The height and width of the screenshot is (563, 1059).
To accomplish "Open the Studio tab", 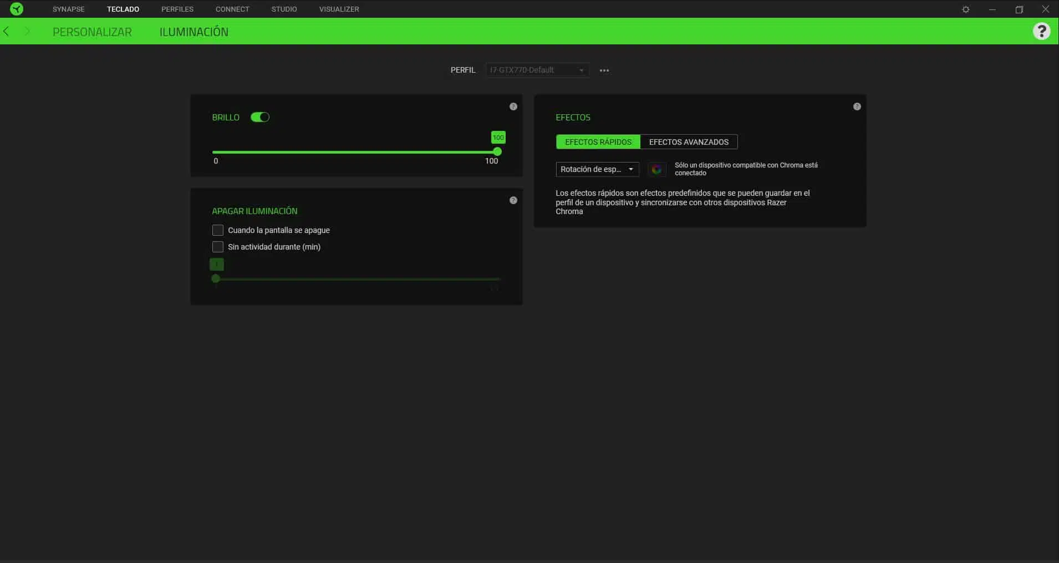I will tap(284, 9).
